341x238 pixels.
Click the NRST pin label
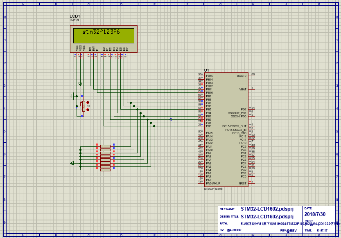click(242, 184)
